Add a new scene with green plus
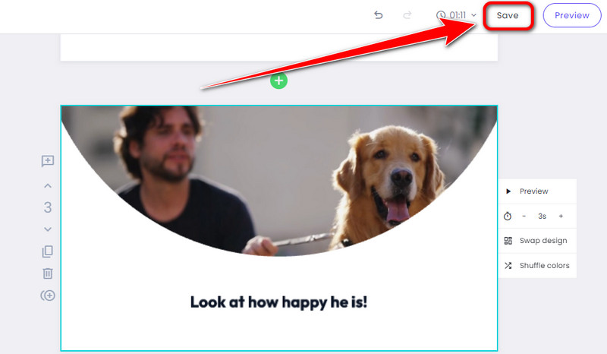This screenshot has width=607, height=354. point(278,81)
